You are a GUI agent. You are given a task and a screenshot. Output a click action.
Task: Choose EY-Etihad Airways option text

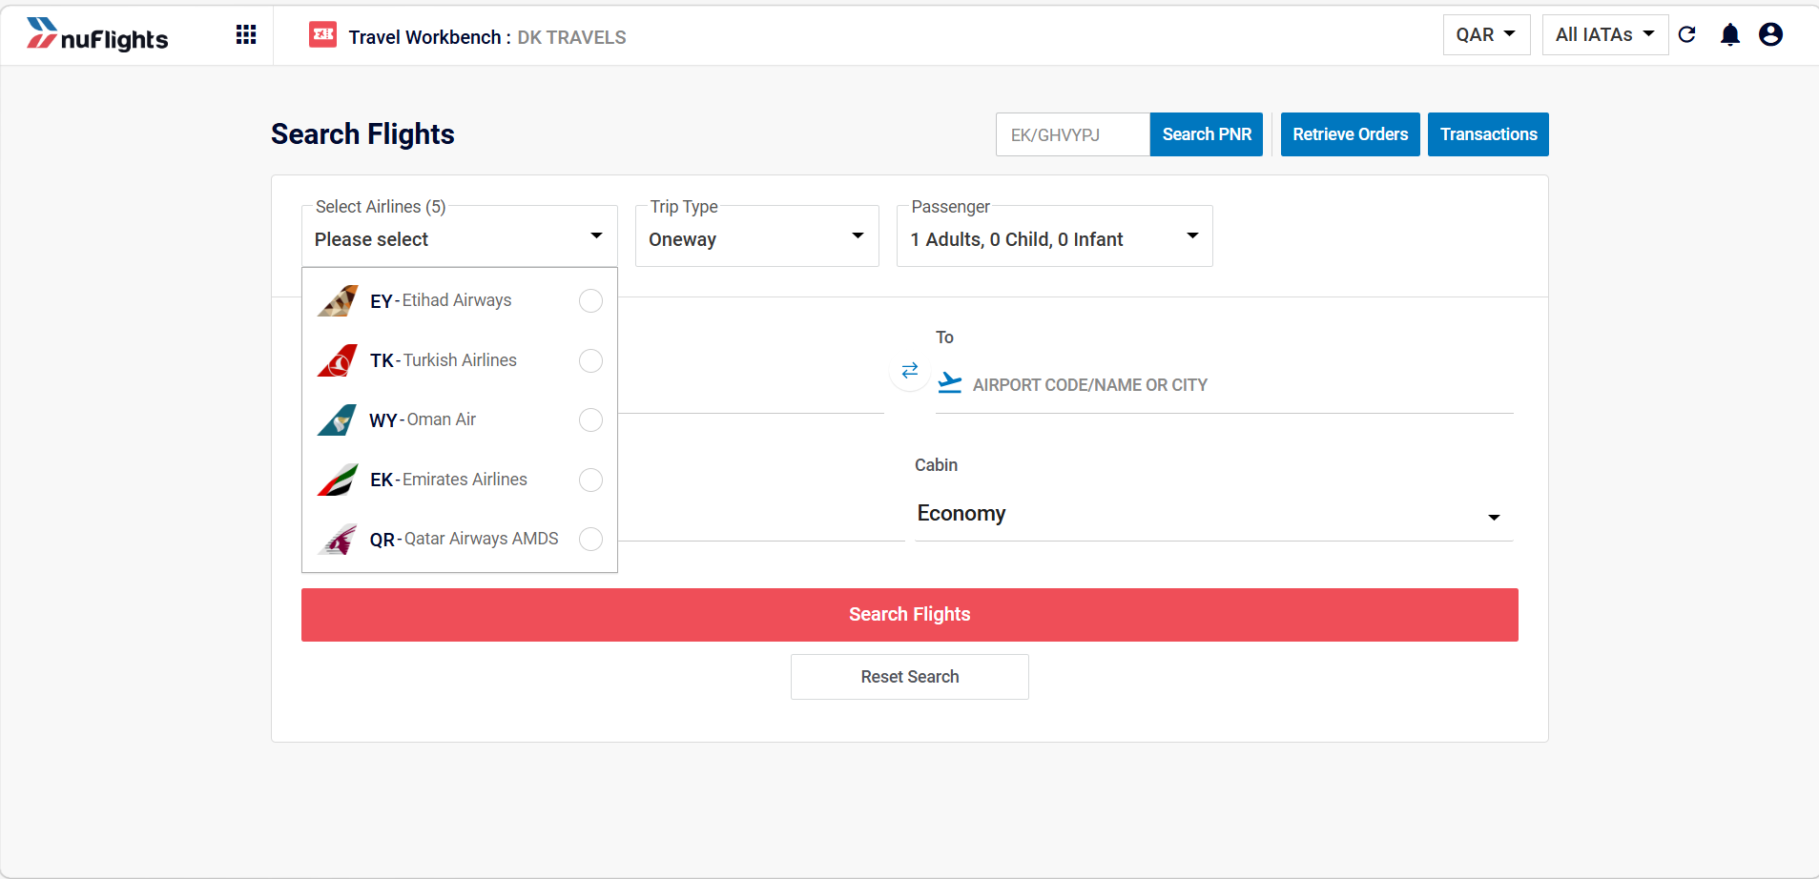tap(441, 301)
